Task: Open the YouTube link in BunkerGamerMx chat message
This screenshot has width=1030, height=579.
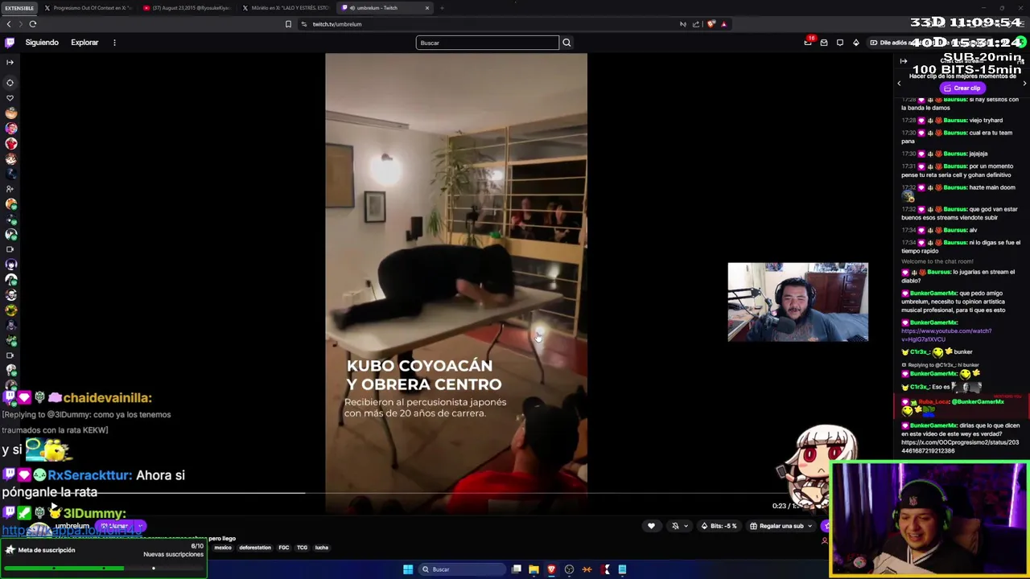Action: pyautogui.click(x=946, y=335)
